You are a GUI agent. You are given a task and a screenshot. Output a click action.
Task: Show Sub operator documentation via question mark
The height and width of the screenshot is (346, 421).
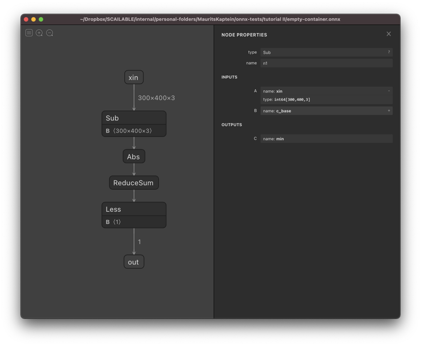(388, 52)
